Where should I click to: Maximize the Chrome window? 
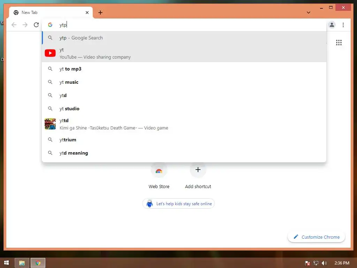coord(331,8)
